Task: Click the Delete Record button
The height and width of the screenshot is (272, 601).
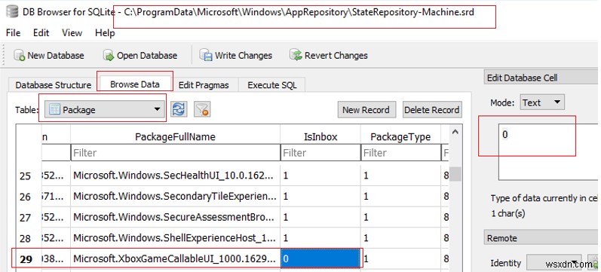Action: [x=432, y=110]
